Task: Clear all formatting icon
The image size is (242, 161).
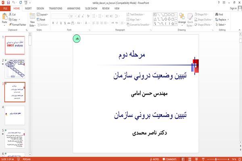Action: 88,16
